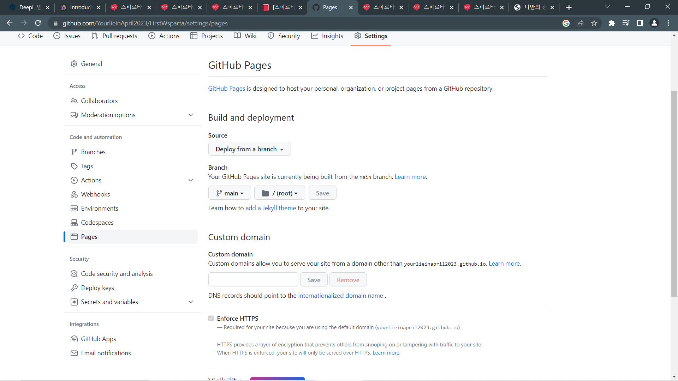Open the add a Jekyll theme link
The height and width of the screenshot is (381, 678).
pyautogui.click(x=271, y=208)
